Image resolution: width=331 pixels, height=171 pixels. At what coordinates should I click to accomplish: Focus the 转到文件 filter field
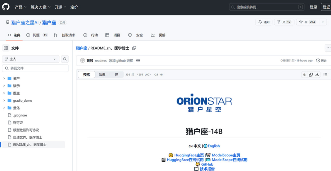(35, 68)
